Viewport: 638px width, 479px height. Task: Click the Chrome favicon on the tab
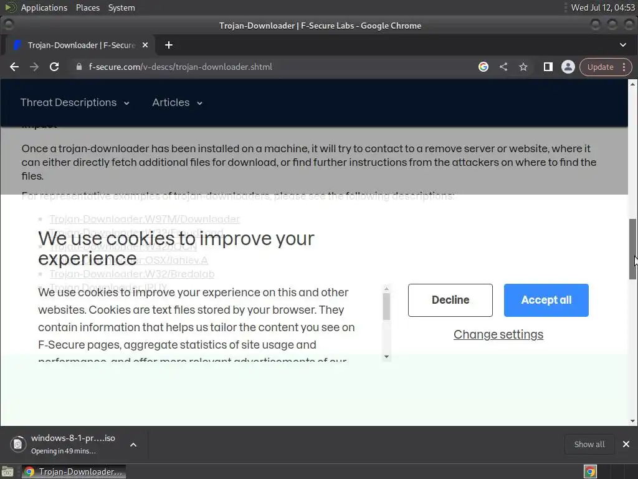point(17,45)
